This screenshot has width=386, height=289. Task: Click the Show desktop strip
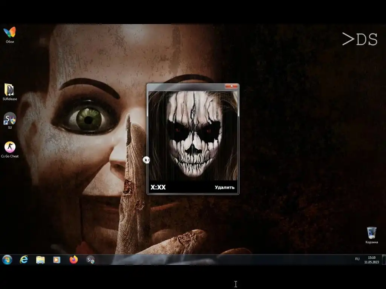(x=384, y=260)
